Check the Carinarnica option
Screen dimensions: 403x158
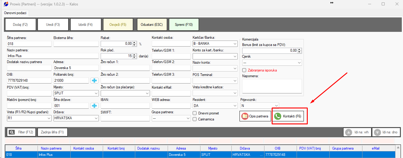(x=194, y=119)
